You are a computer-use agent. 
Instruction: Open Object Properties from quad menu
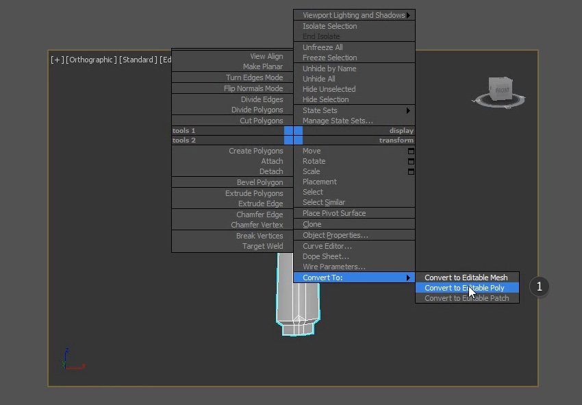click(335, 235)
